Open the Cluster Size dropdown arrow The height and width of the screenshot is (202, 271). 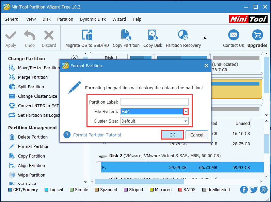[x=186, y=121]
